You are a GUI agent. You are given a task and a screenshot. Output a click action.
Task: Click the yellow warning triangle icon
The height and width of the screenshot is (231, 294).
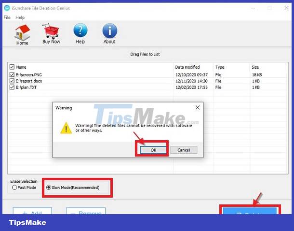point(66,128)
